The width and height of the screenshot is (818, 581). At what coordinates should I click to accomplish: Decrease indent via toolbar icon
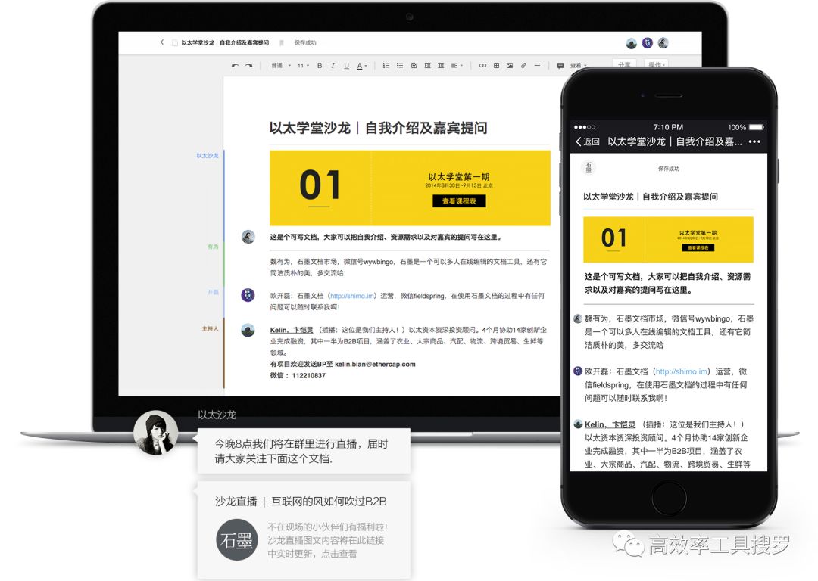[441, 66]
